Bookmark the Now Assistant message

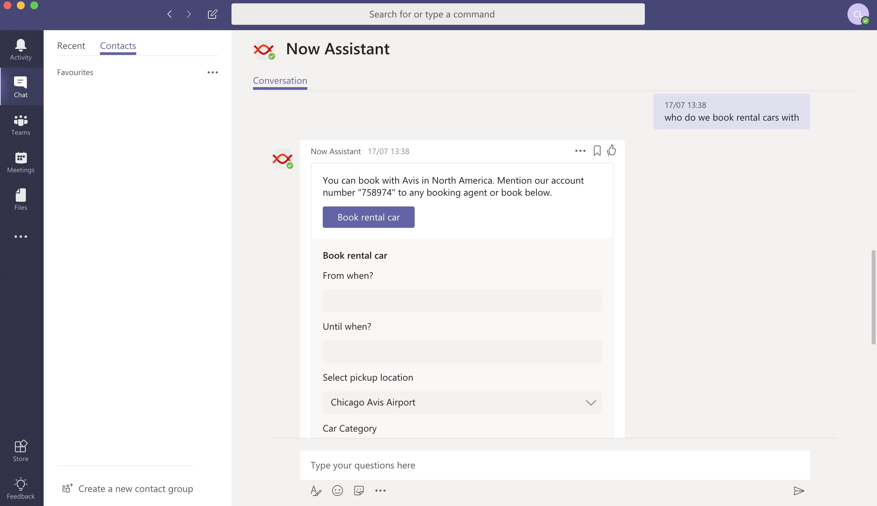(x=597, y=151)
